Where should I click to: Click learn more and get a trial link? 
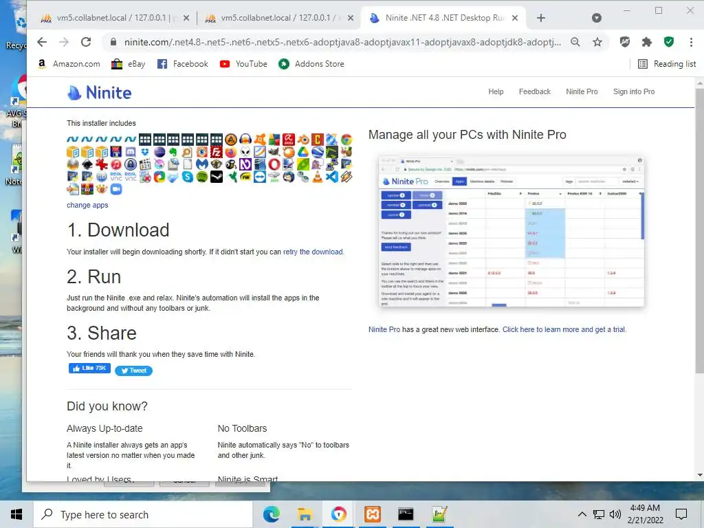pos(564,329)
